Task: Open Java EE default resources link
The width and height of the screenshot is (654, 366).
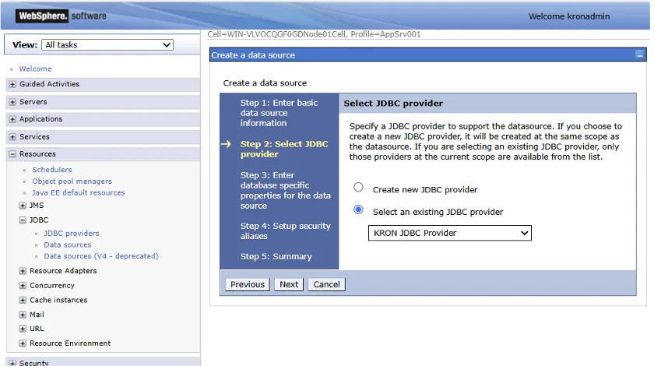Action: tap(79, 193)
